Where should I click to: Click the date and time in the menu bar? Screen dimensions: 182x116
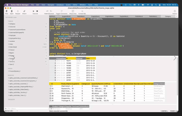click(x=169, y=5)
